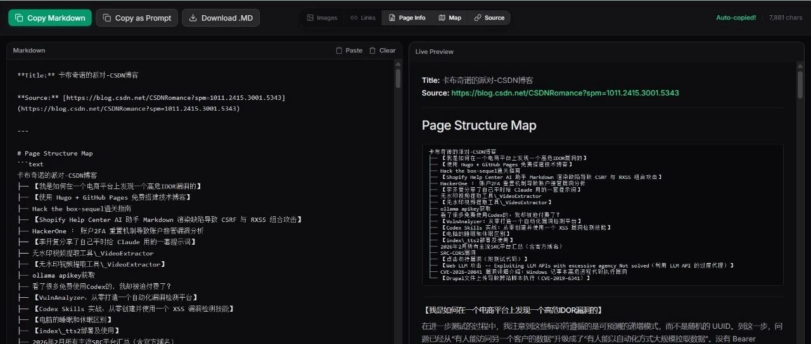Image resolution: width=811 pixels, height=344 pixels.
Task: Click the Shopify Help Center line in editor
Action: pyautogui.click(x=160, y=219)
